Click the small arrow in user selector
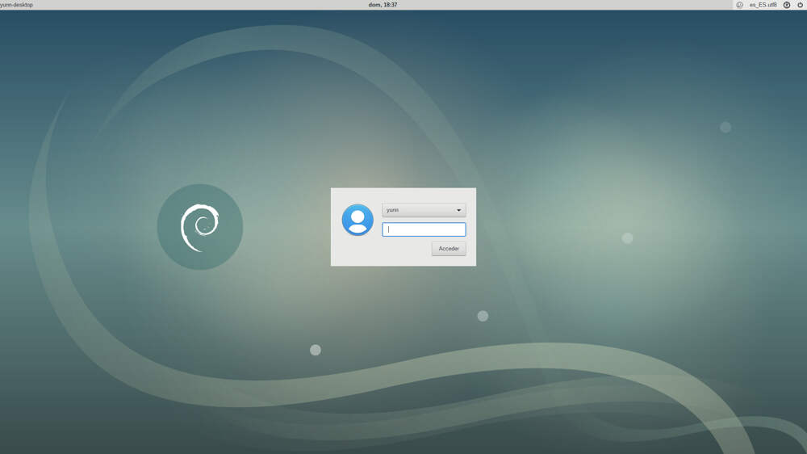Viewport: 807px width, 454px height. pos(458,210)
